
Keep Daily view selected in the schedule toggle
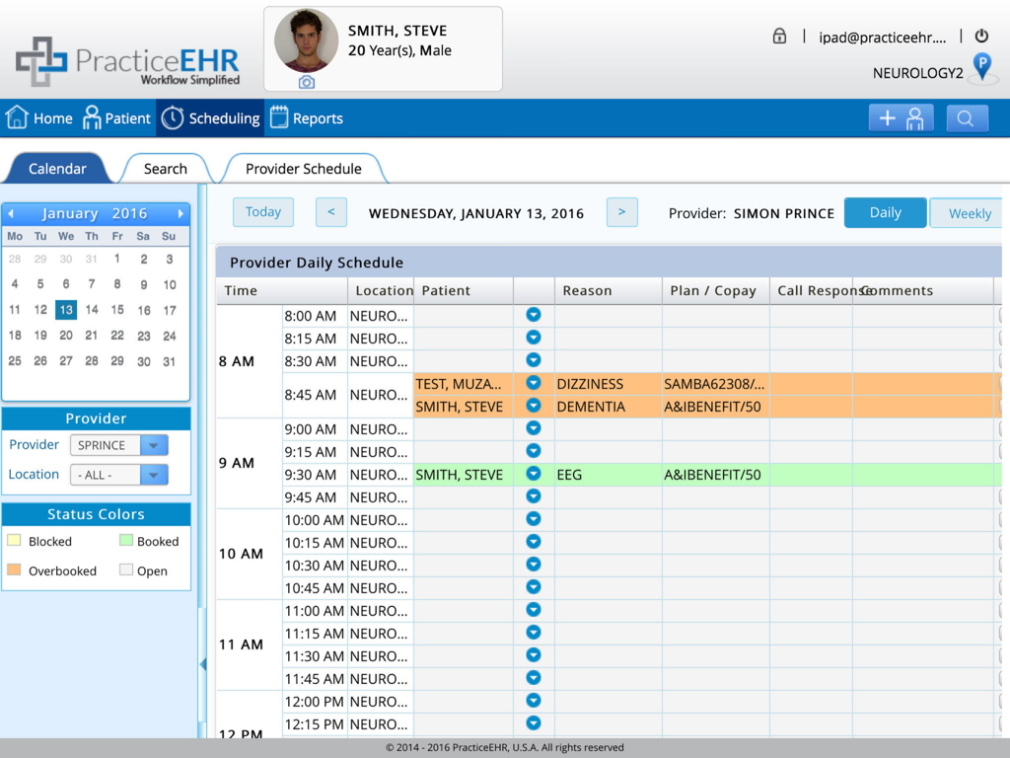[x=885, y=212]
